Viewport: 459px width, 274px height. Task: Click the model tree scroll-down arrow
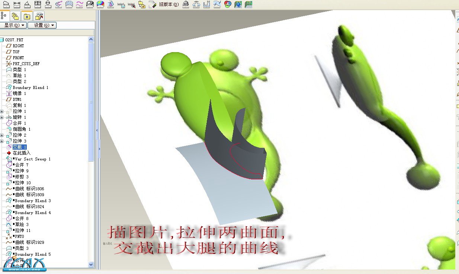point(91,264)
